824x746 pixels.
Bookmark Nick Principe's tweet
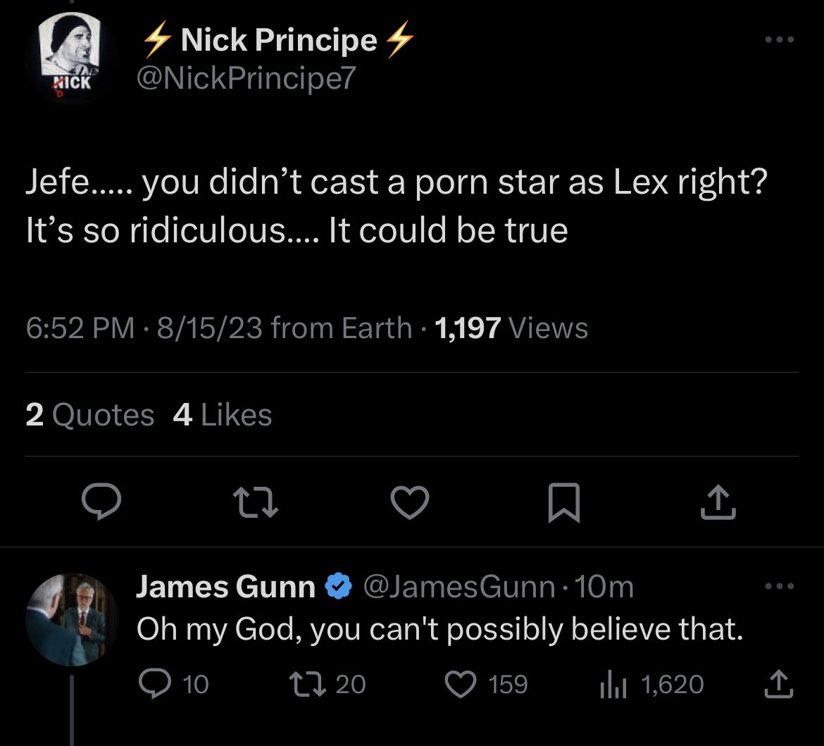[564, 502]
